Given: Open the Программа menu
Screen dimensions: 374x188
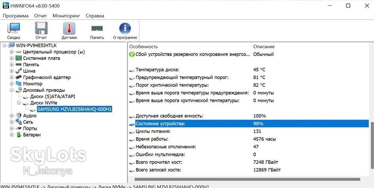Looking at the screenshot, I should coord(16,16).
